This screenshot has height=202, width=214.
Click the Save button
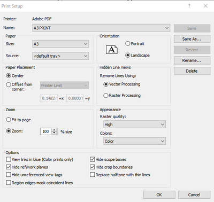pos(192,28)
